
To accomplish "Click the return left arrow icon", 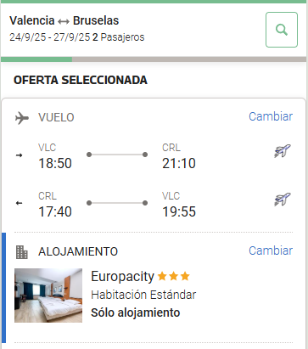I will (20, 203).
